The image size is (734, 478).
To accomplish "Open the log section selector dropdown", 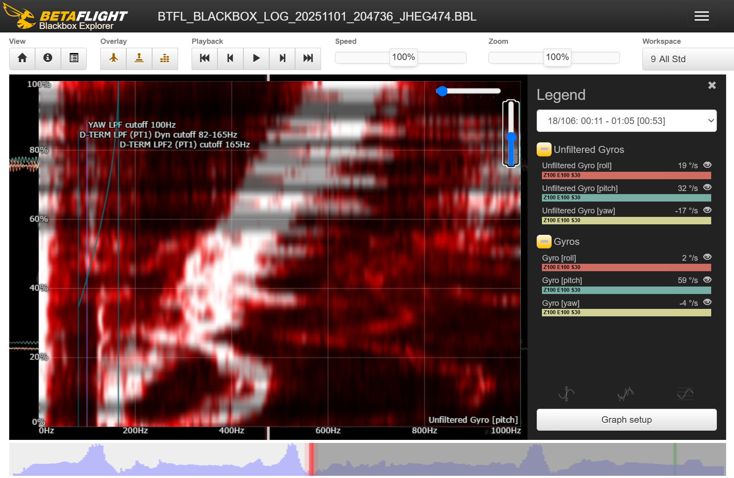I will point(626,121).
